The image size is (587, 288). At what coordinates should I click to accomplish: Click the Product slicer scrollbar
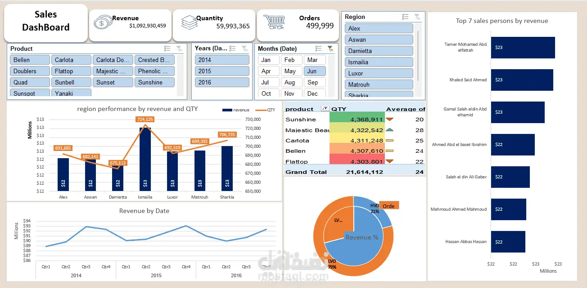180,75
